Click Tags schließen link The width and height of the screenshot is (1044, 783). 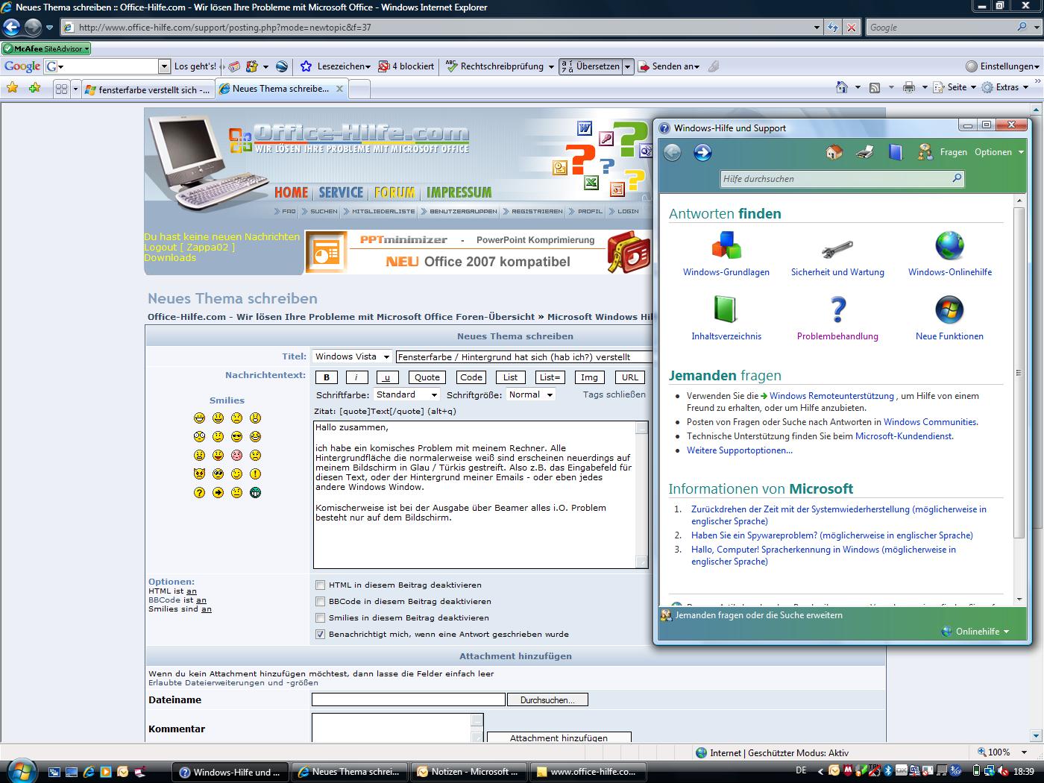tap(614, 394)
